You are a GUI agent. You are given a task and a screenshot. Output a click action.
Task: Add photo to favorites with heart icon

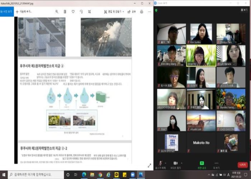click(73, 11)
